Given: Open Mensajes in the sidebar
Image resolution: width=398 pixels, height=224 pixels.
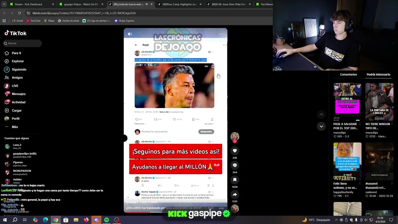Looking at the screenshot, I should tap(15, 94).
